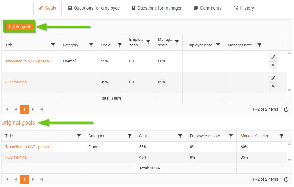Delete the Transition to SAP goal row
Viewport: 294px width, 187px height.
(x=273, y=65)
